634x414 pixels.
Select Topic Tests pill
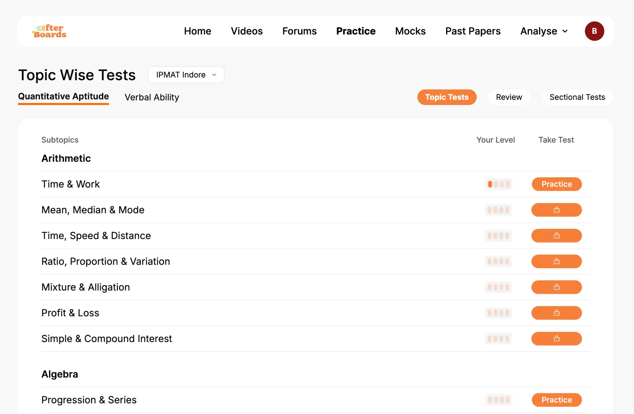[x=447, y=97]
